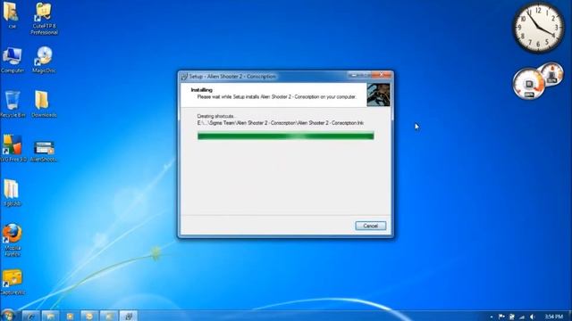Open Internet Explorer from the taskbar
This screenshot has width=572, height=321.
(x=30, y=316)
